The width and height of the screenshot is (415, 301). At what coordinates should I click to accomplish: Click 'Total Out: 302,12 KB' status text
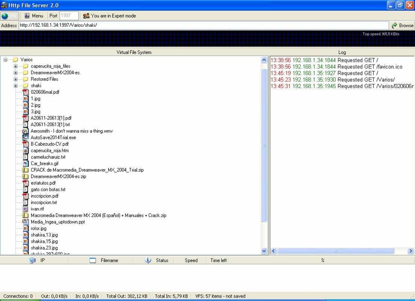coord(127,296)
